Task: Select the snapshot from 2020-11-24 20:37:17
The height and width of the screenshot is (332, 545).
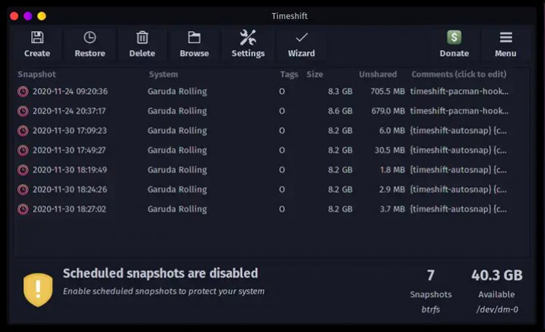Action: coord(70,111)
